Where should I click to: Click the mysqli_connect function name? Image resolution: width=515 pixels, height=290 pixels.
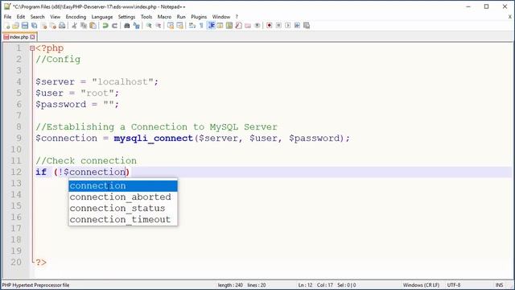click(154, 138)
